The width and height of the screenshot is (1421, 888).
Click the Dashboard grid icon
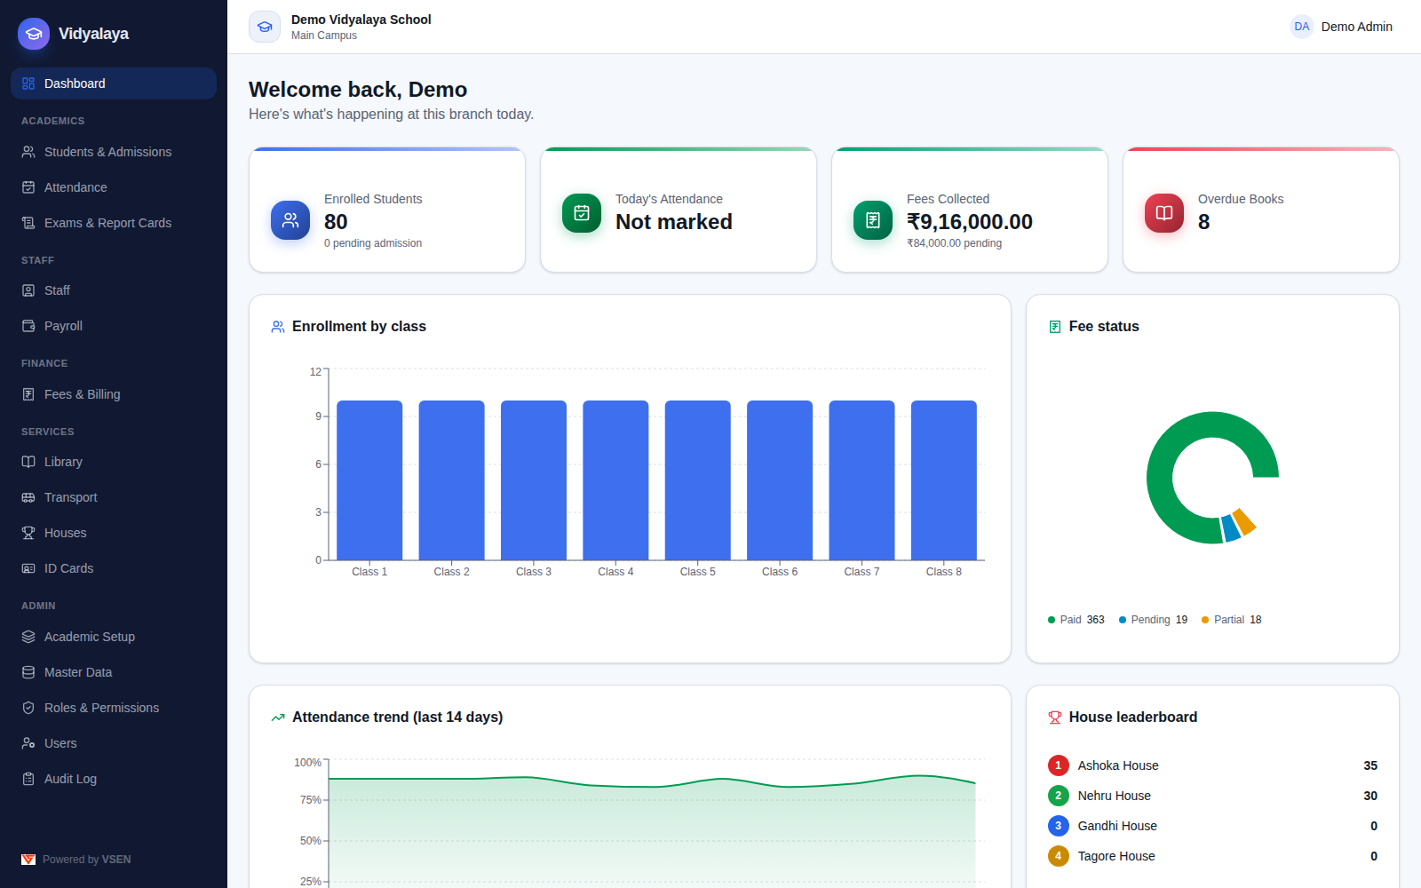click(28, 83)
